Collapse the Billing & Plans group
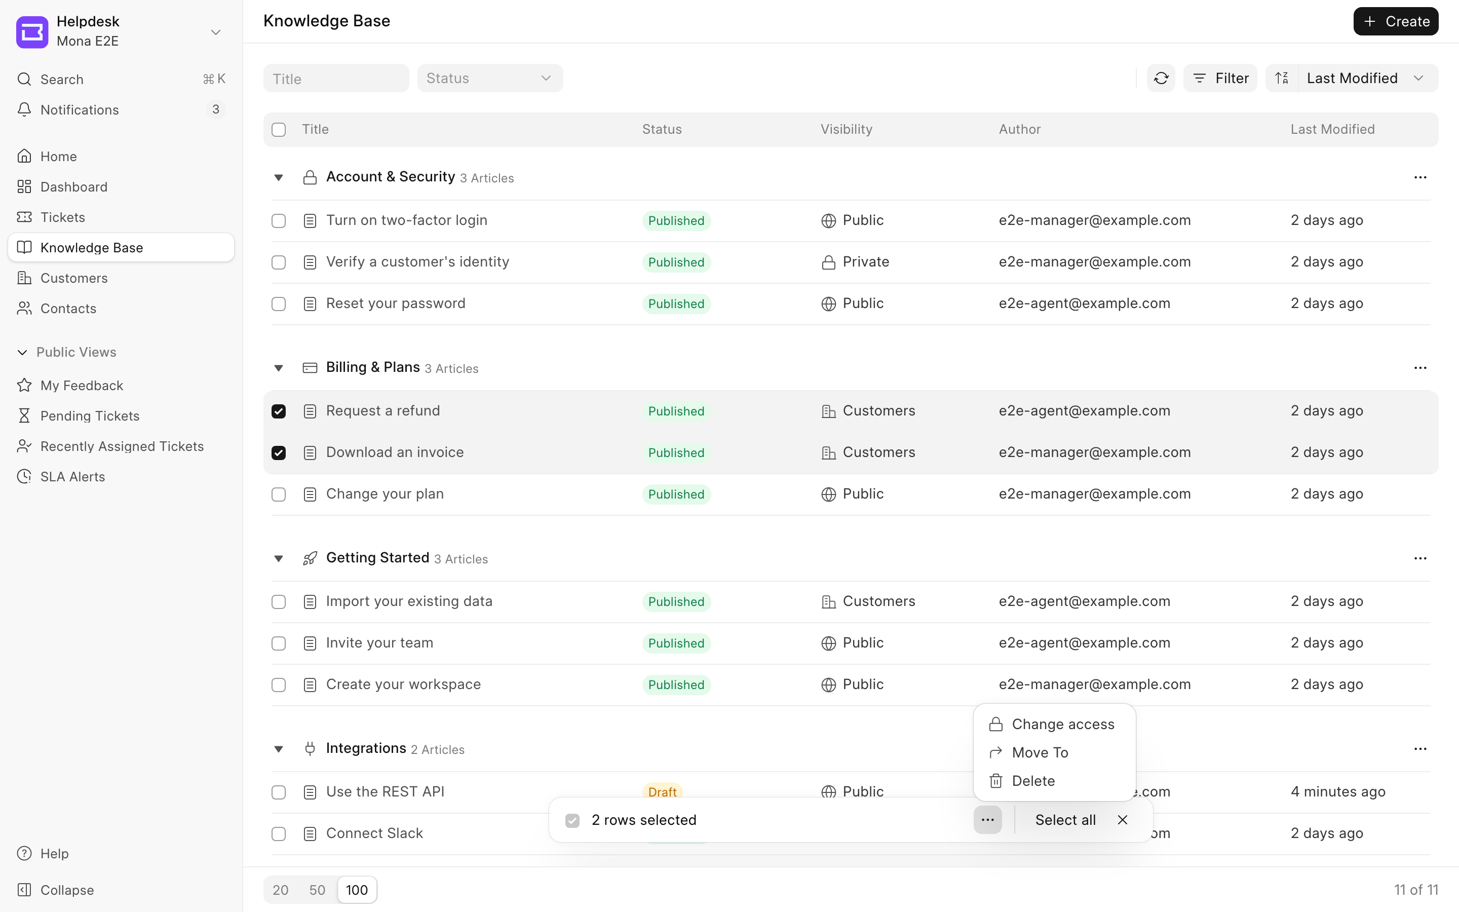The image size is (1459, 912). (279, 368)
